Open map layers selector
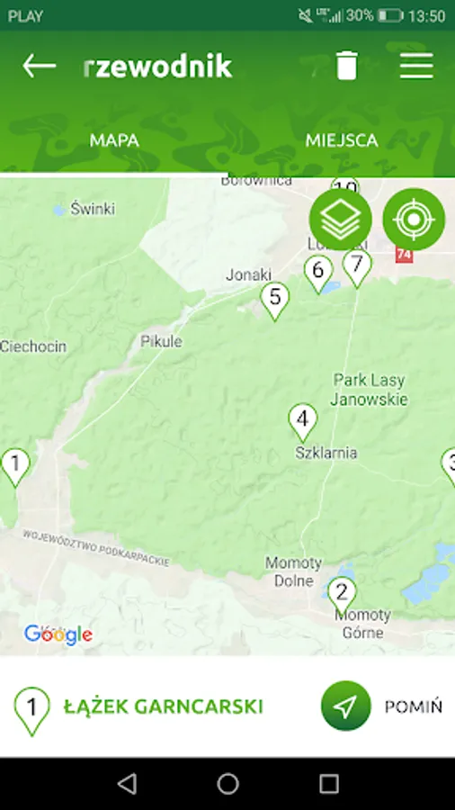455x810 pixels. (341, 219)
